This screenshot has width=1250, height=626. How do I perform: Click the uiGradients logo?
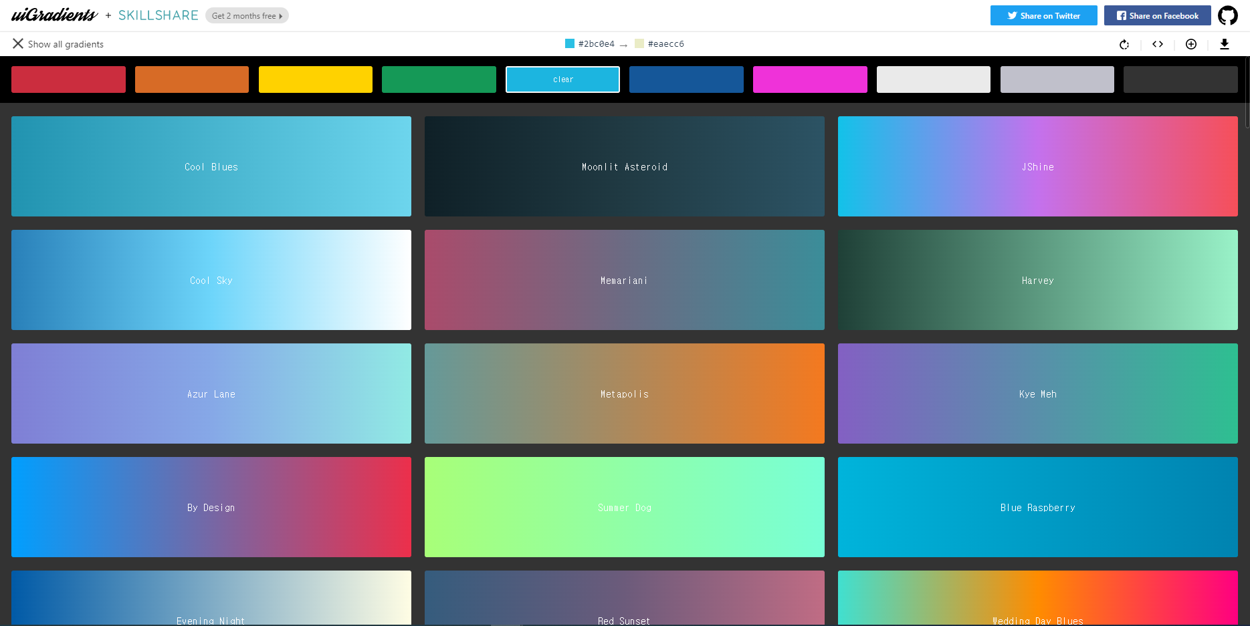coord(55,15)
